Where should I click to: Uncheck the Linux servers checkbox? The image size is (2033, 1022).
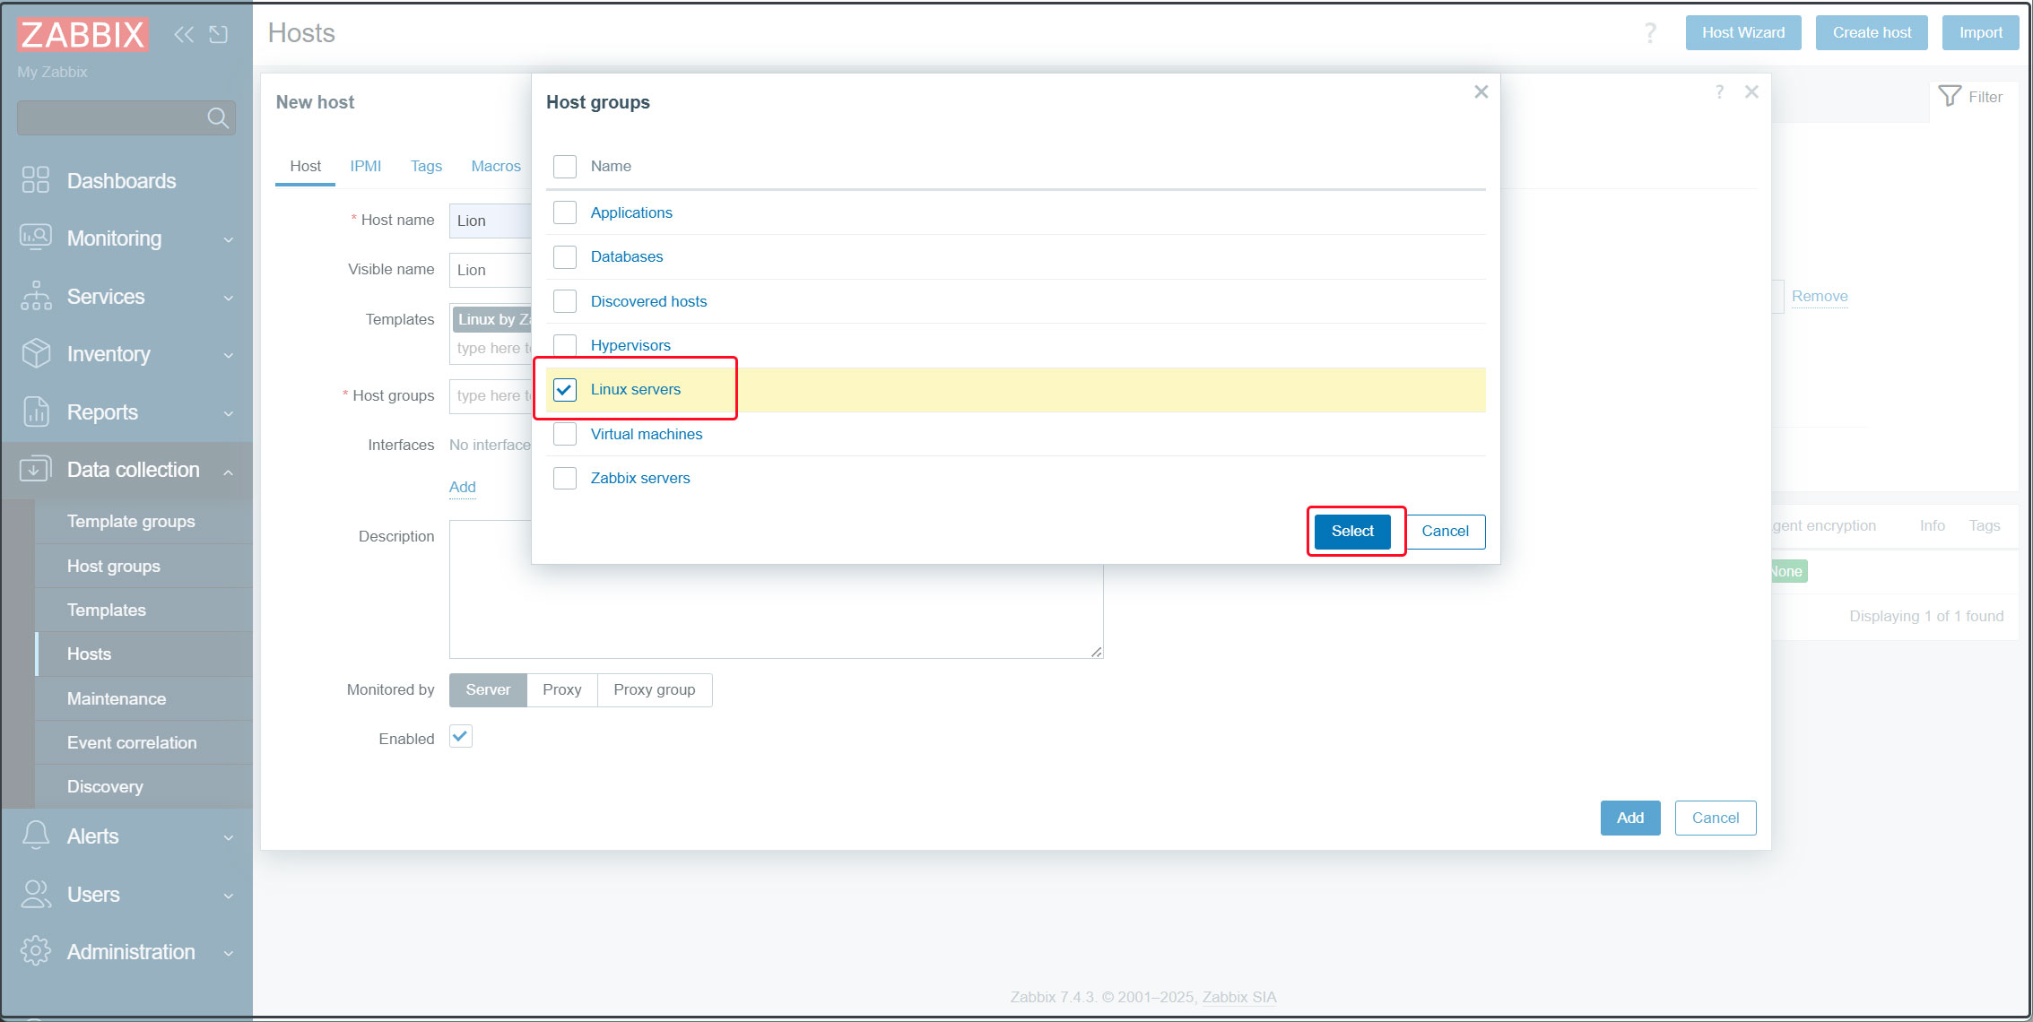[565, 389]
